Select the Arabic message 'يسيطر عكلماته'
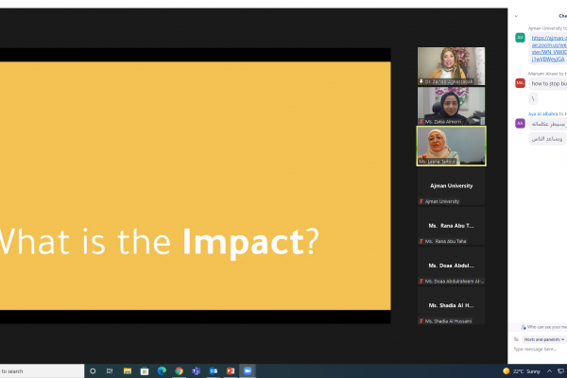The width and height of the screenshot is (567, 378). click(x=547, y=124)
